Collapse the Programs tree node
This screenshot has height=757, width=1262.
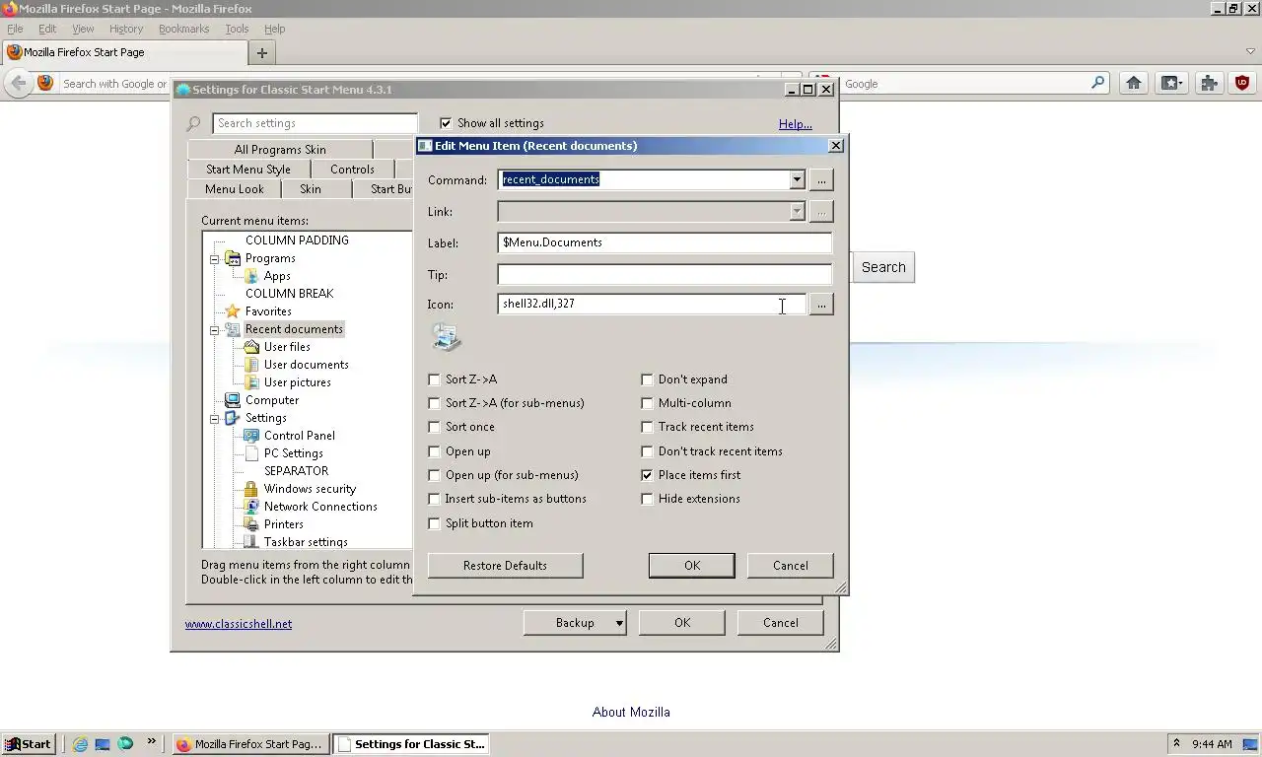[214, 258]
